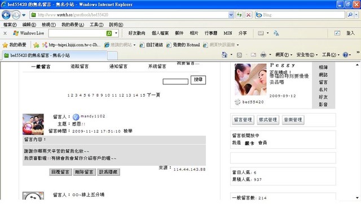This screenshot has width=361, height=212.
Task: Expand the Windows Live search dropdown arrow
Action: point(116,33)
